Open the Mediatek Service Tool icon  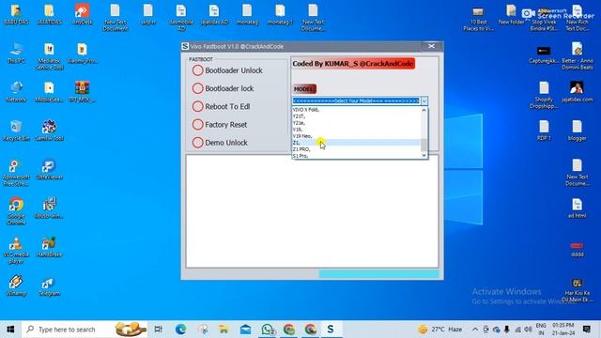(49, 56)
